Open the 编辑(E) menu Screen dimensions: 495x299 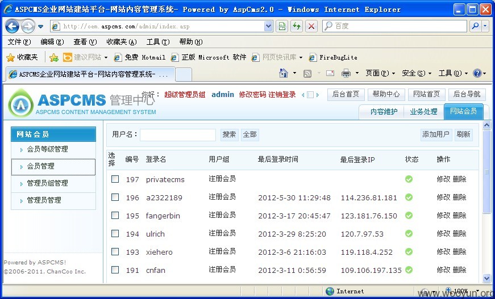tap(52, 42)
